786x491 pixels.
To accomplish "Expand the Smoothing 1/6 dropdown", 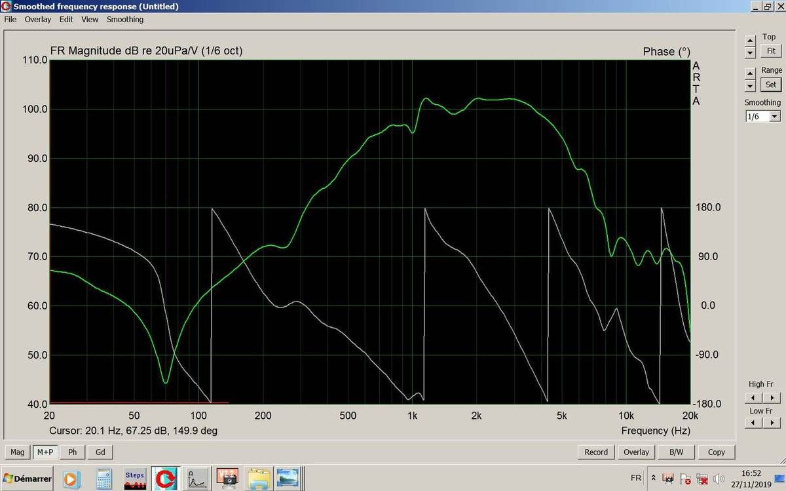I will [775, 116].
